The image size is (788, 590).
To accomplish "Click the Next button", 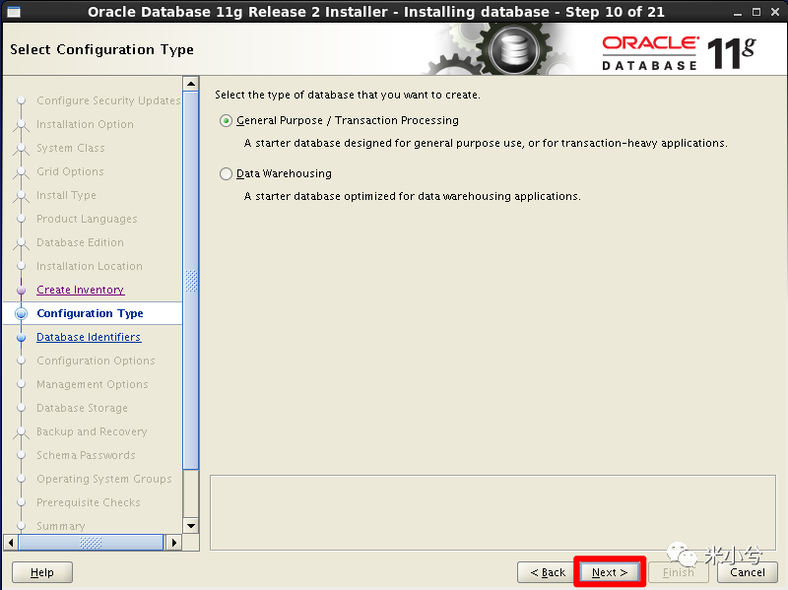I will (x=610, y=572).
